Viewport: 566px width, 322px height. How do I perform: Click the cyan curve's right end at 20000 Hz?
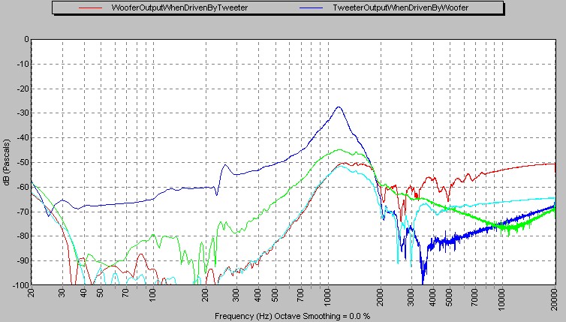point(554,197)
